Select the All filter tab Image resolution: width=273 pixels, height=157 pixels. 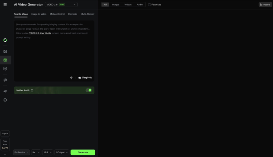[105, 5]
